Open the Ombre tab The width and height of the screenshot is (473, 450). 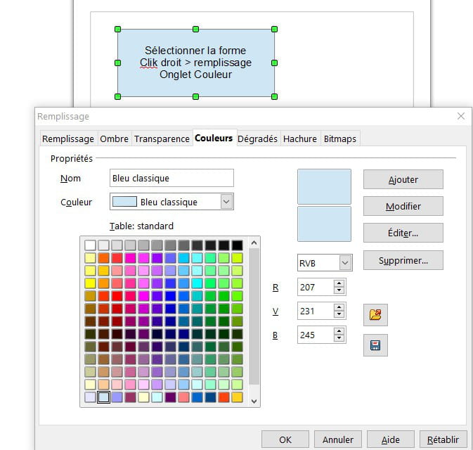pyautogui.click(x=114, y=139)
